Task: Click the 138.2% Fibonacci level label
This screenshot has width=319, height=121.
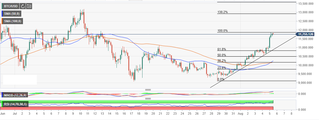Action: (223, 12)
